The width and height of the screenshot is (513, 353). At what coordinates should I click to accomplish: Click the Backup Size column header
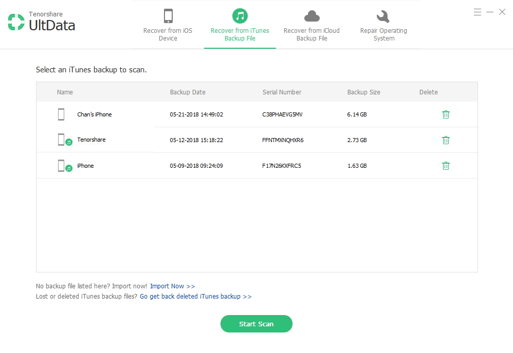364,92
